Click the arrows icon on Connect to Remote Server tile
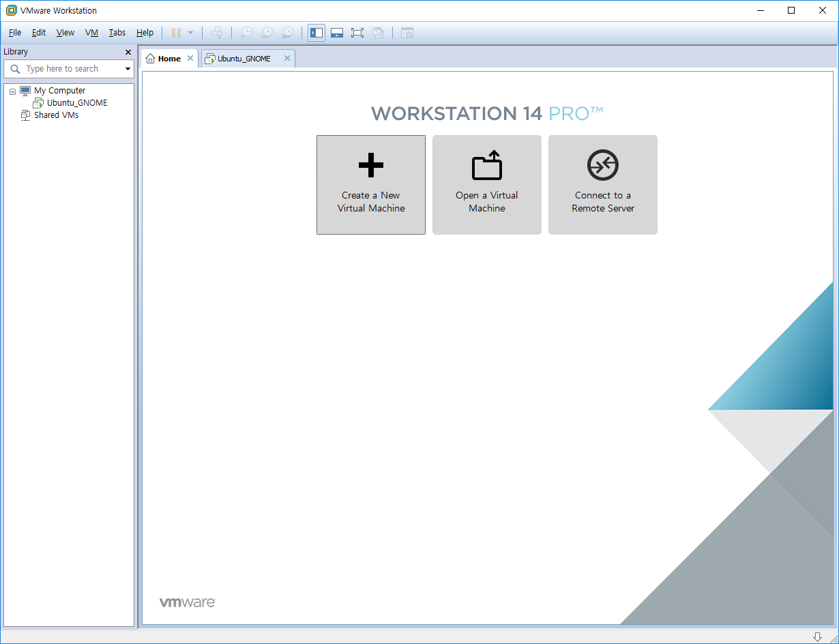Viewport: 839px width, 644px height. point(603,165)
